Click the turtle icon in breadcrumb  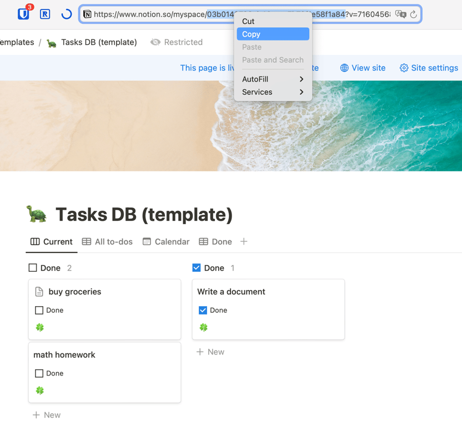pos(52,43)
